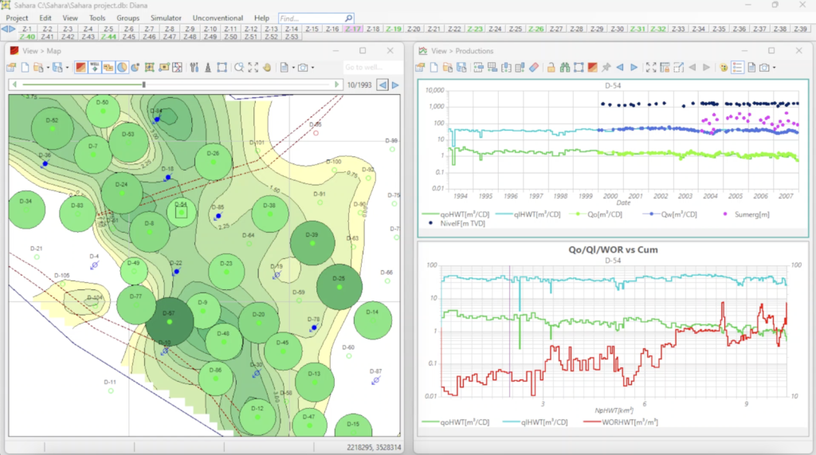Select the magnifier zoom tool in Map view
This screenshot has height=455, width=816.
pos(239,67)
